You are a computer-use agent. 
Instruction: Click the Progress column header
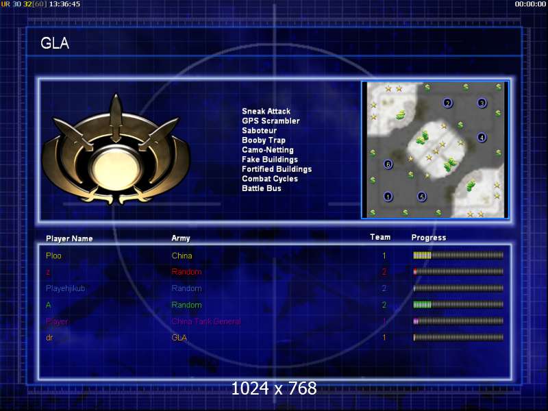tap(429, 238)
